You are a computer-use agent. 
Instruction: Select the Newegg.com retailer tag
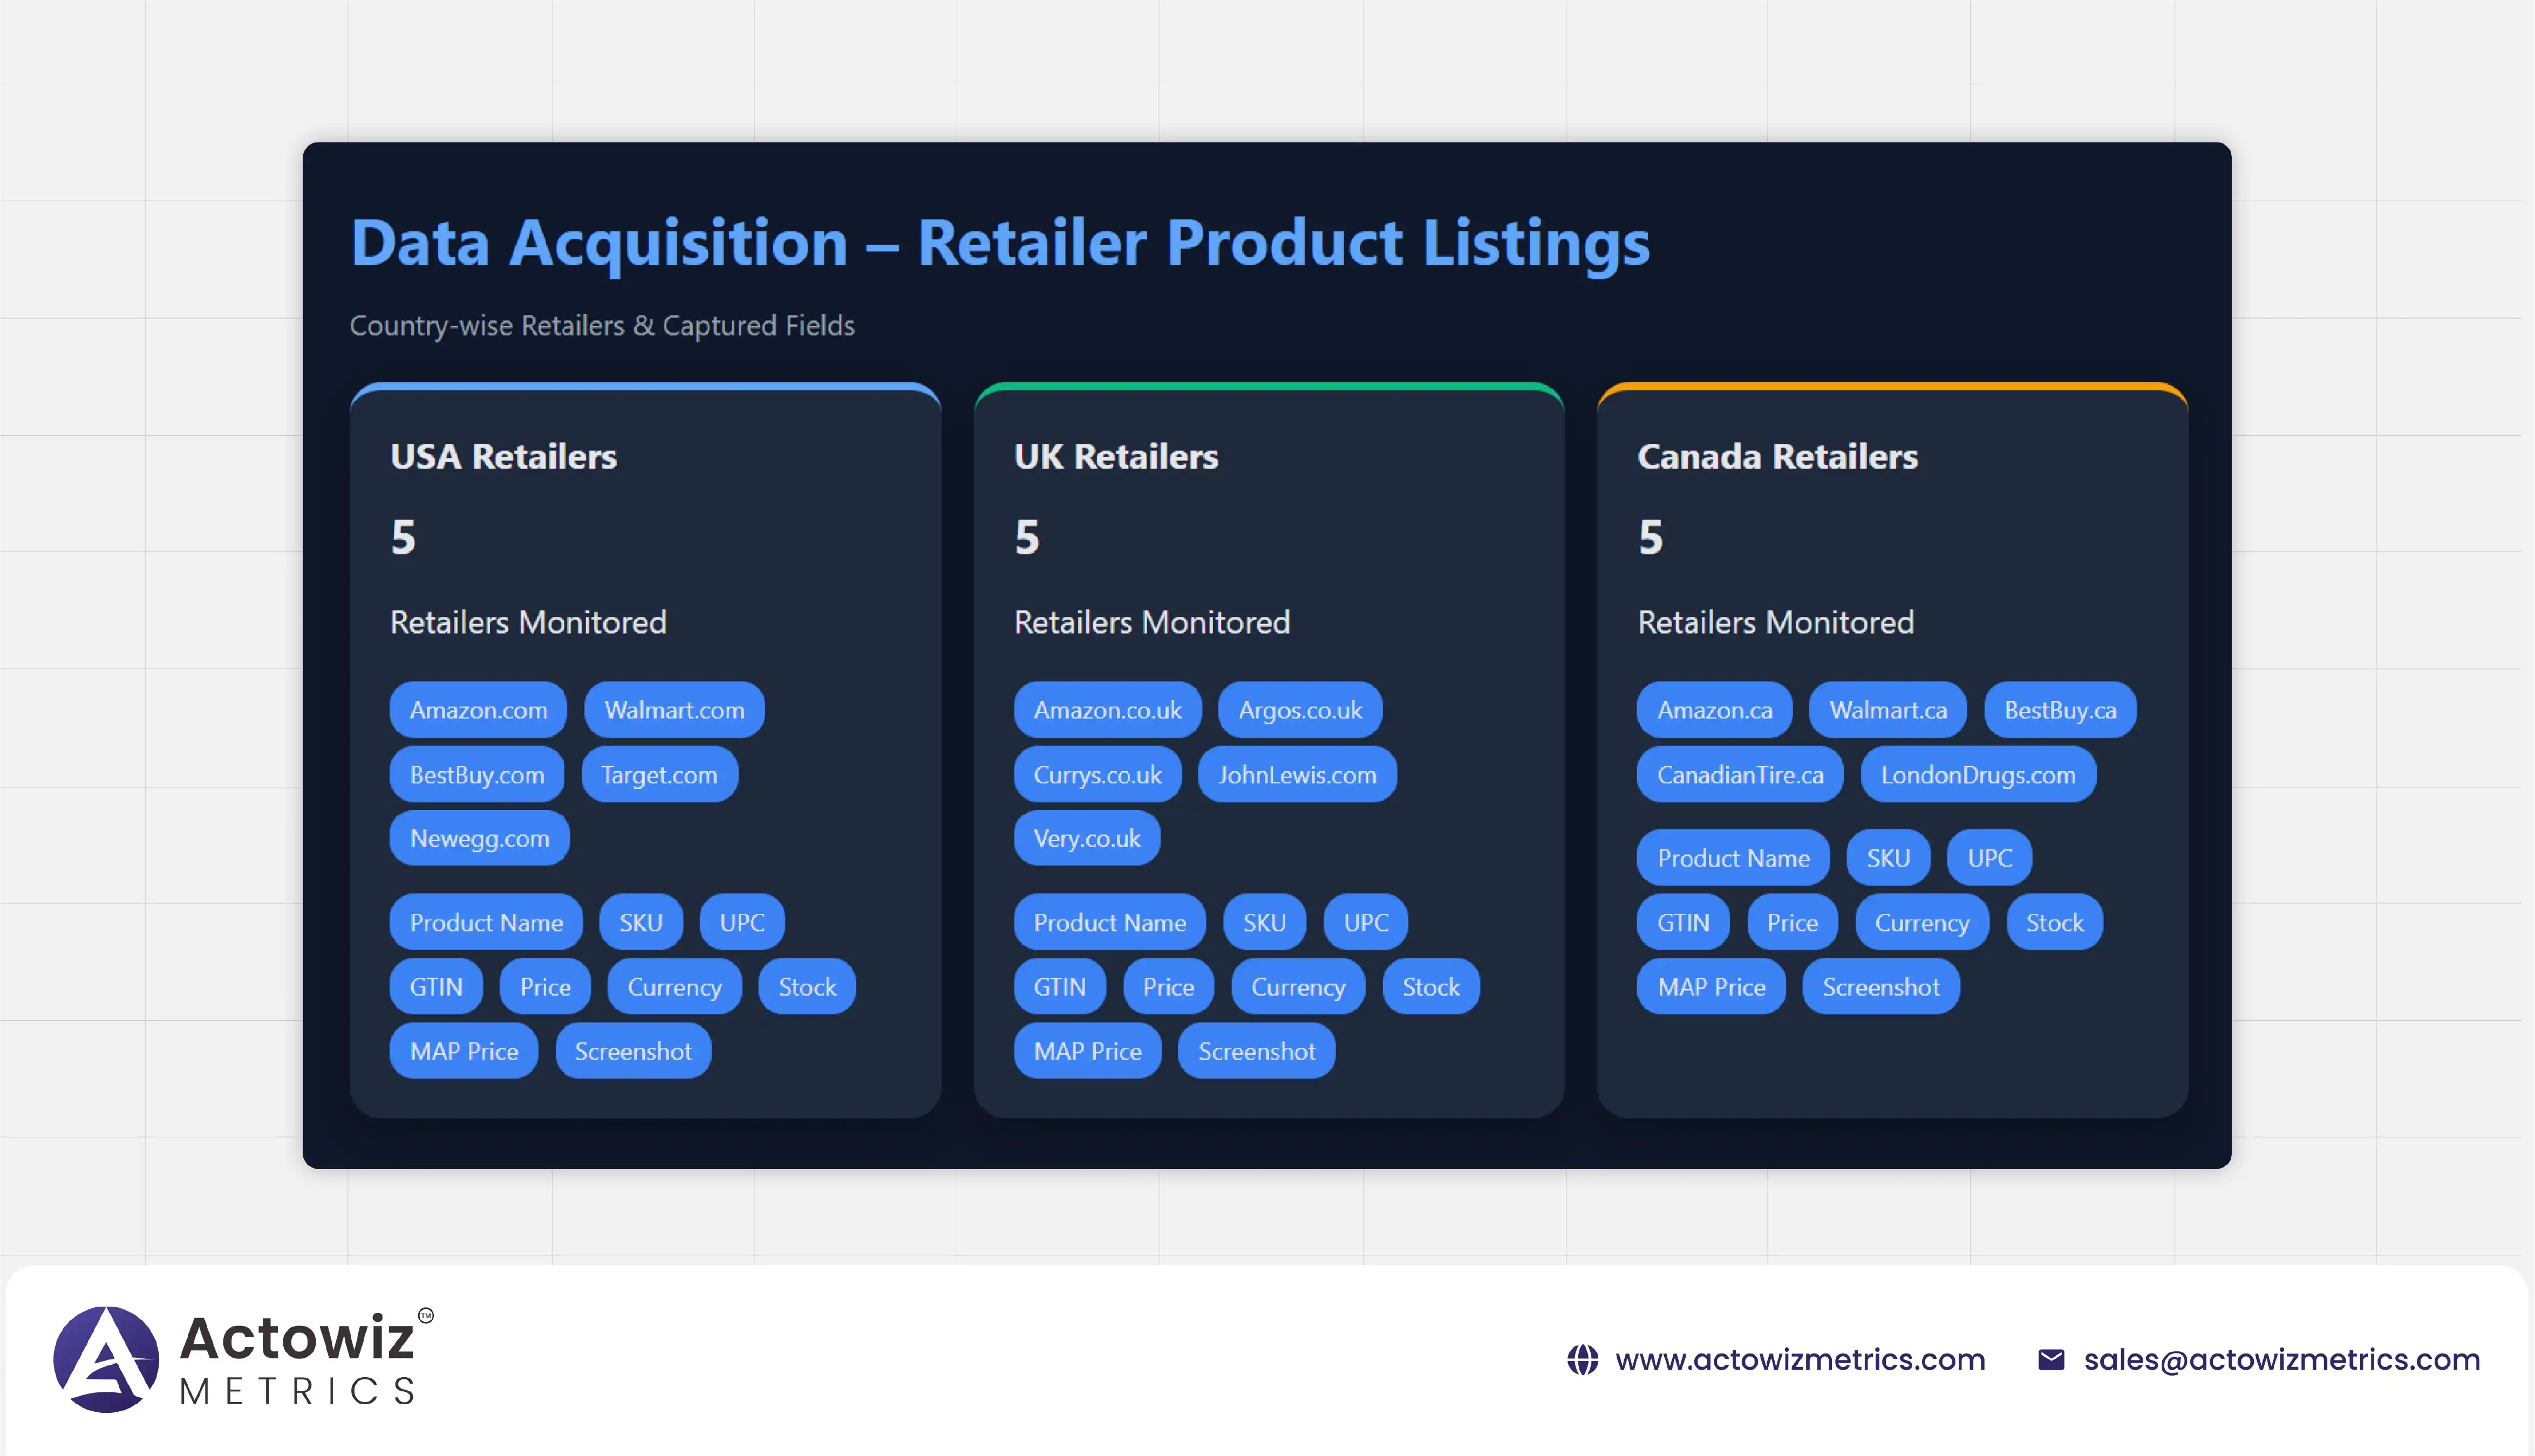pos(479,838)
